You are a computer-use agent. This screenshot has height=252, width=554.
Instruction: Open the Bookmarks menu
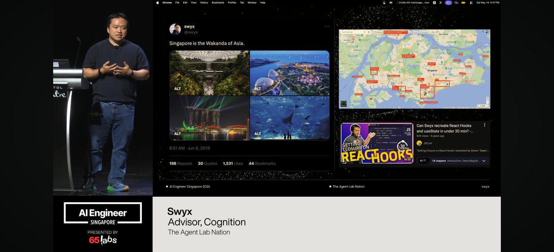point(218,2)
